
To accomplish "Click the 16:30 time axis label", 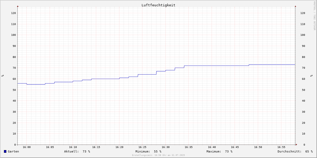I will 166,147.
